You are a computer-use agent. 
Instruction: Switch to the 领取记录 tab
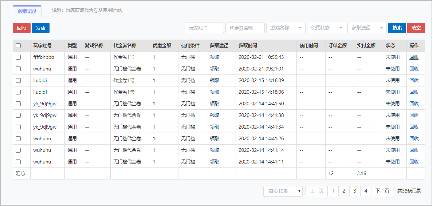(27, 11)
